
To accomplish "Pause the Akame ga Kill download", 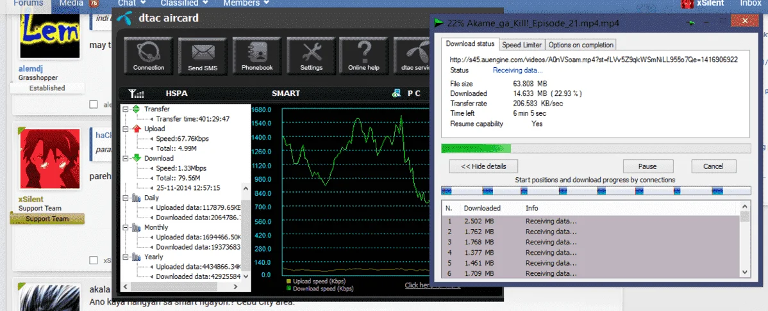I will click(x=647, y=166).
